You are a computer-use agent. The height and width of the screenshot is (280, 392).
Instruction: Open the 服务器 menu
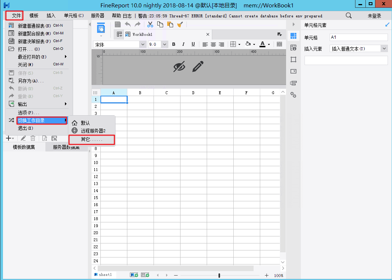point(97,16)
